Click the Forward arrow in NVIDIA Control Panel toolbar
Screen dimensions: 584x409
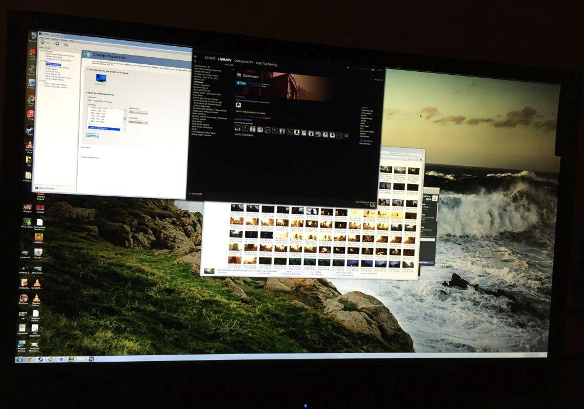pos(57,44)
